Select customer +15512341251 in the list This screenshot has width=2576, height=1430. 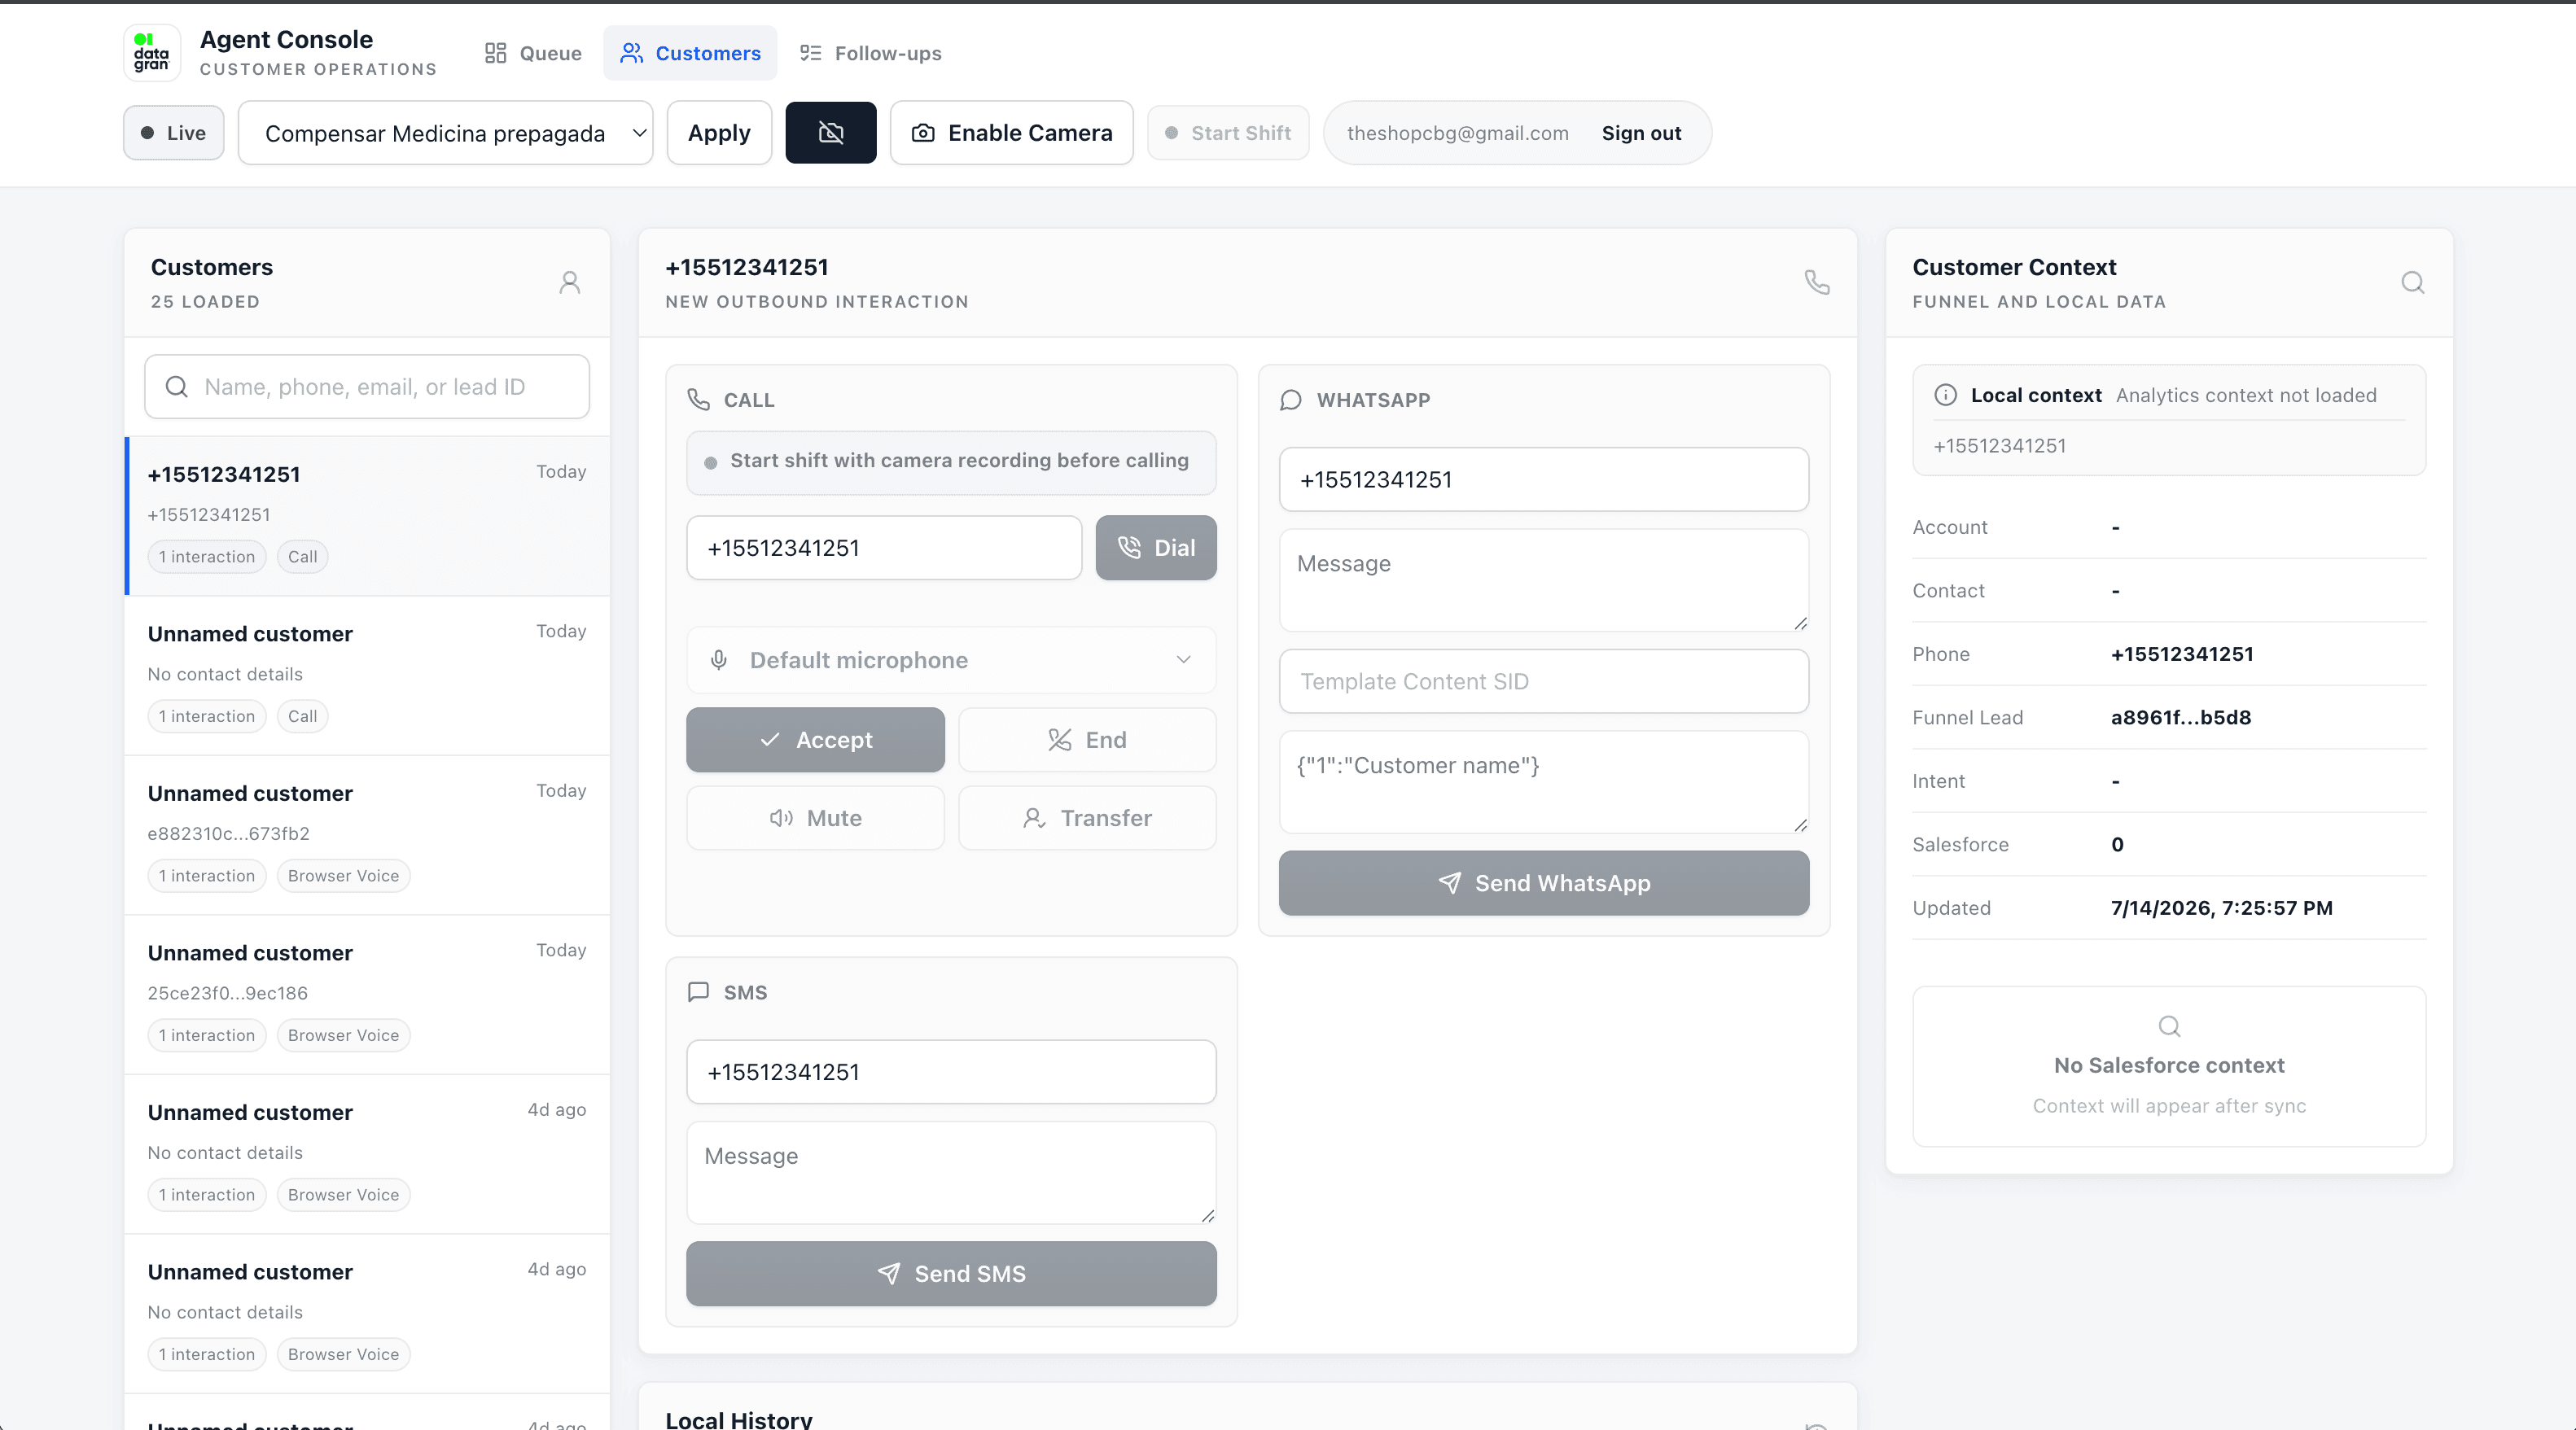click(367, 516)
